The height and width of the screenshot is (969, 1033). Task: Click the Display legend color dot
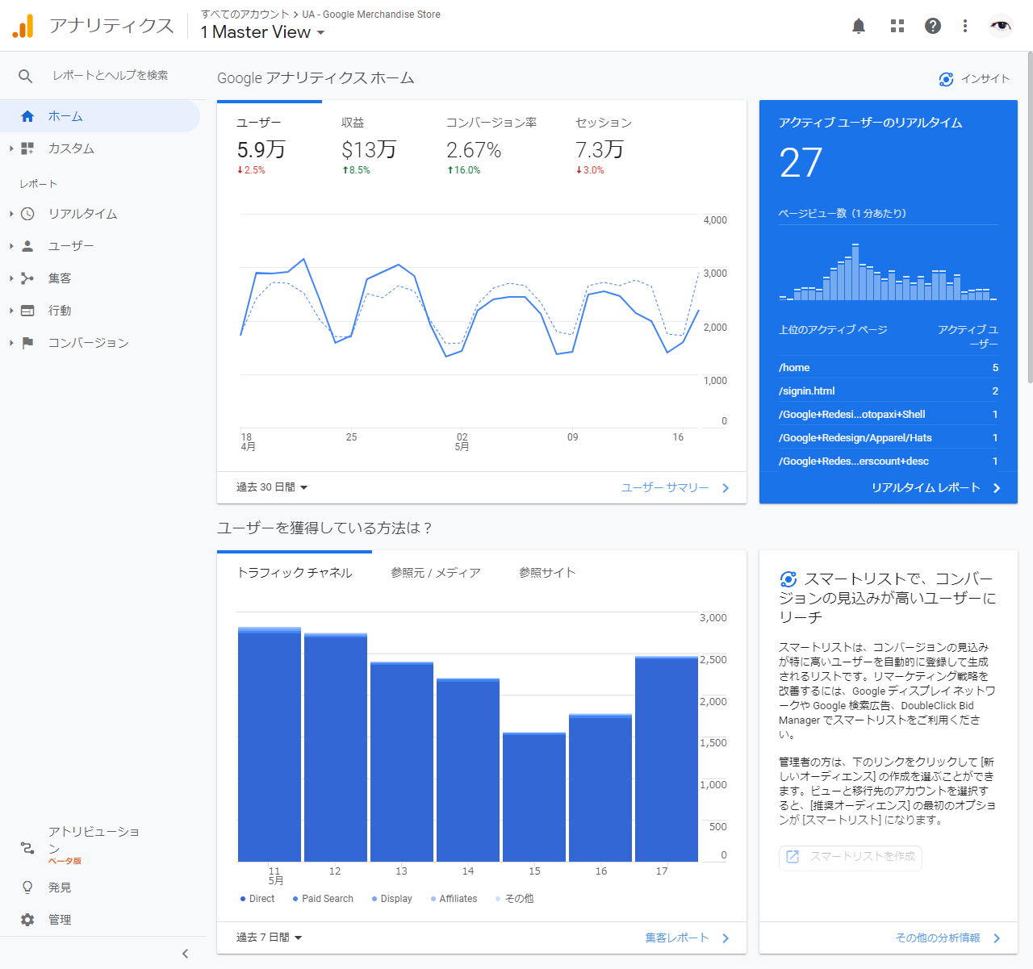tap(374, 899)
